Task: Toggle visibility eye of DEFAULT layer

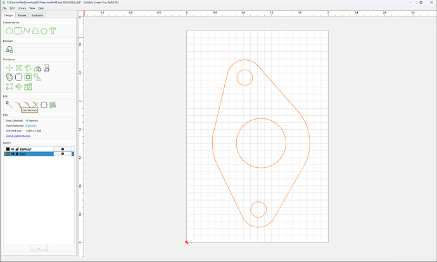Action: point(13,149)
